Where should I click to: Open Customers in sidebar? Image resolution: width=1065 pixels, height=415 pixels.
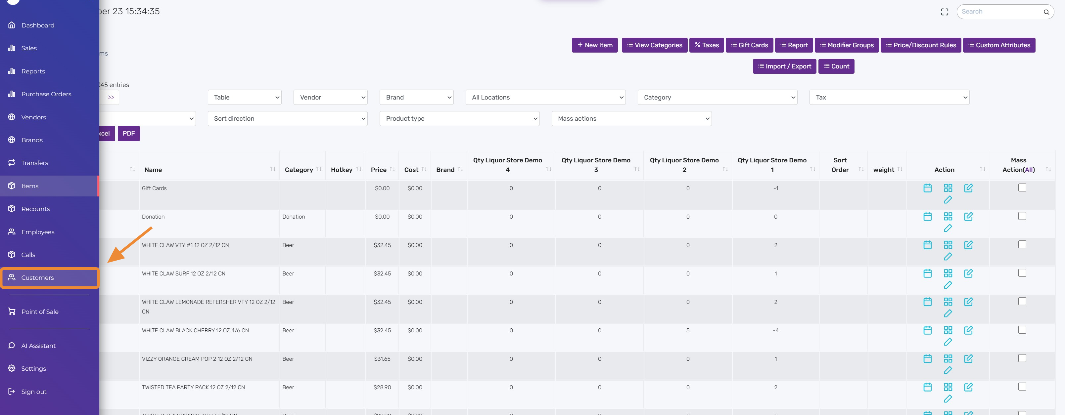click(50, 277)
